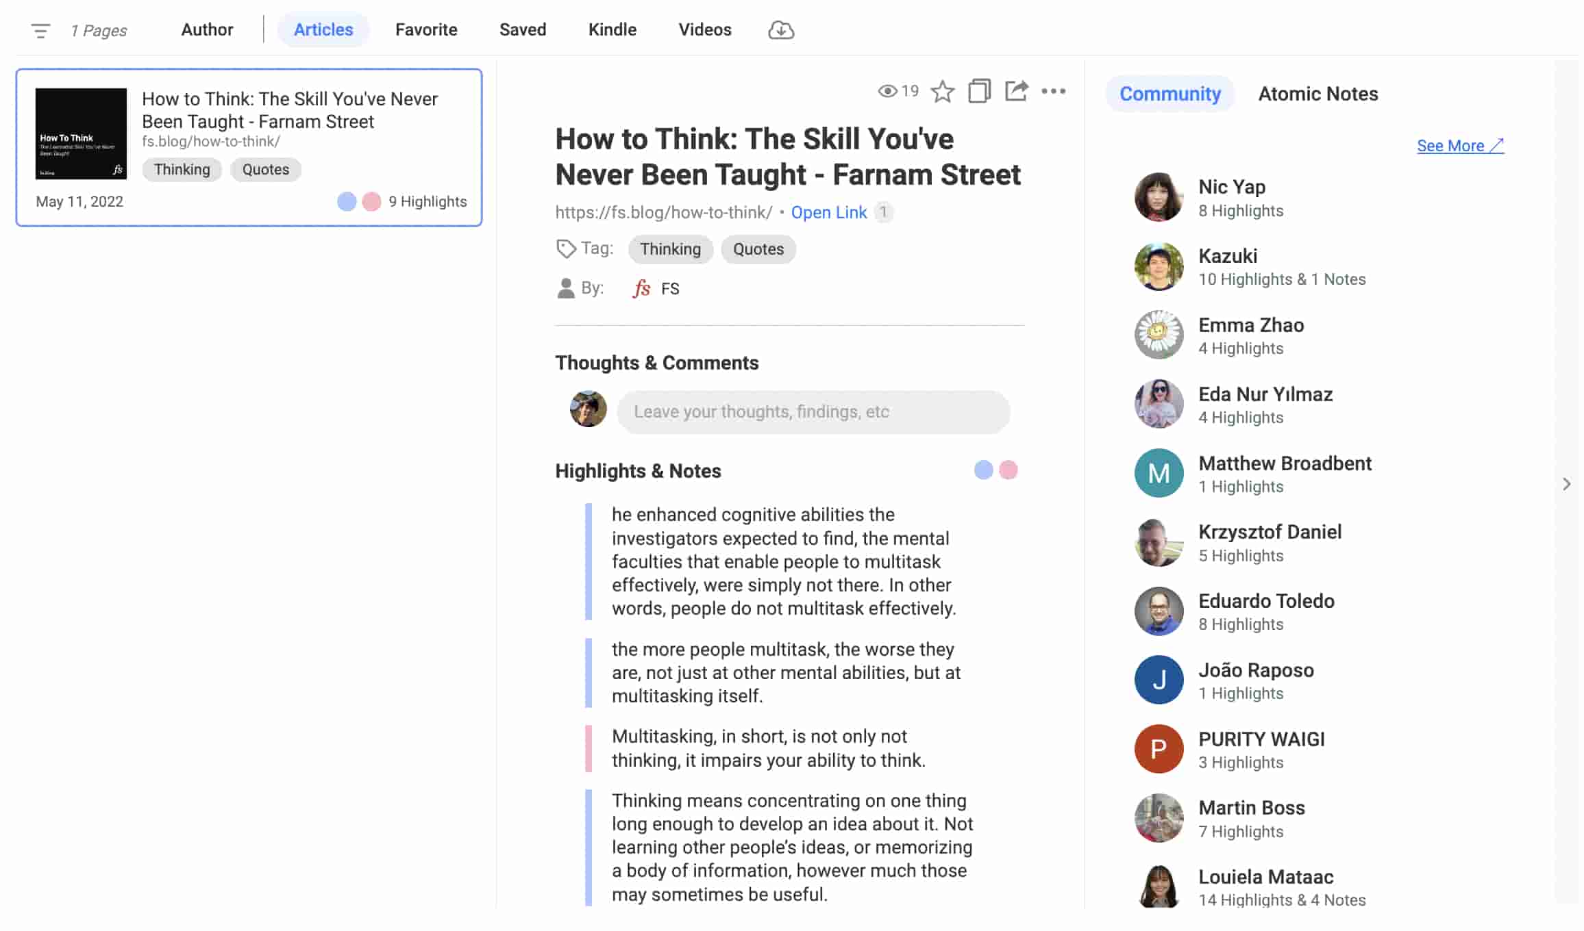Switch to the Videos tab

tap(705, 29)
